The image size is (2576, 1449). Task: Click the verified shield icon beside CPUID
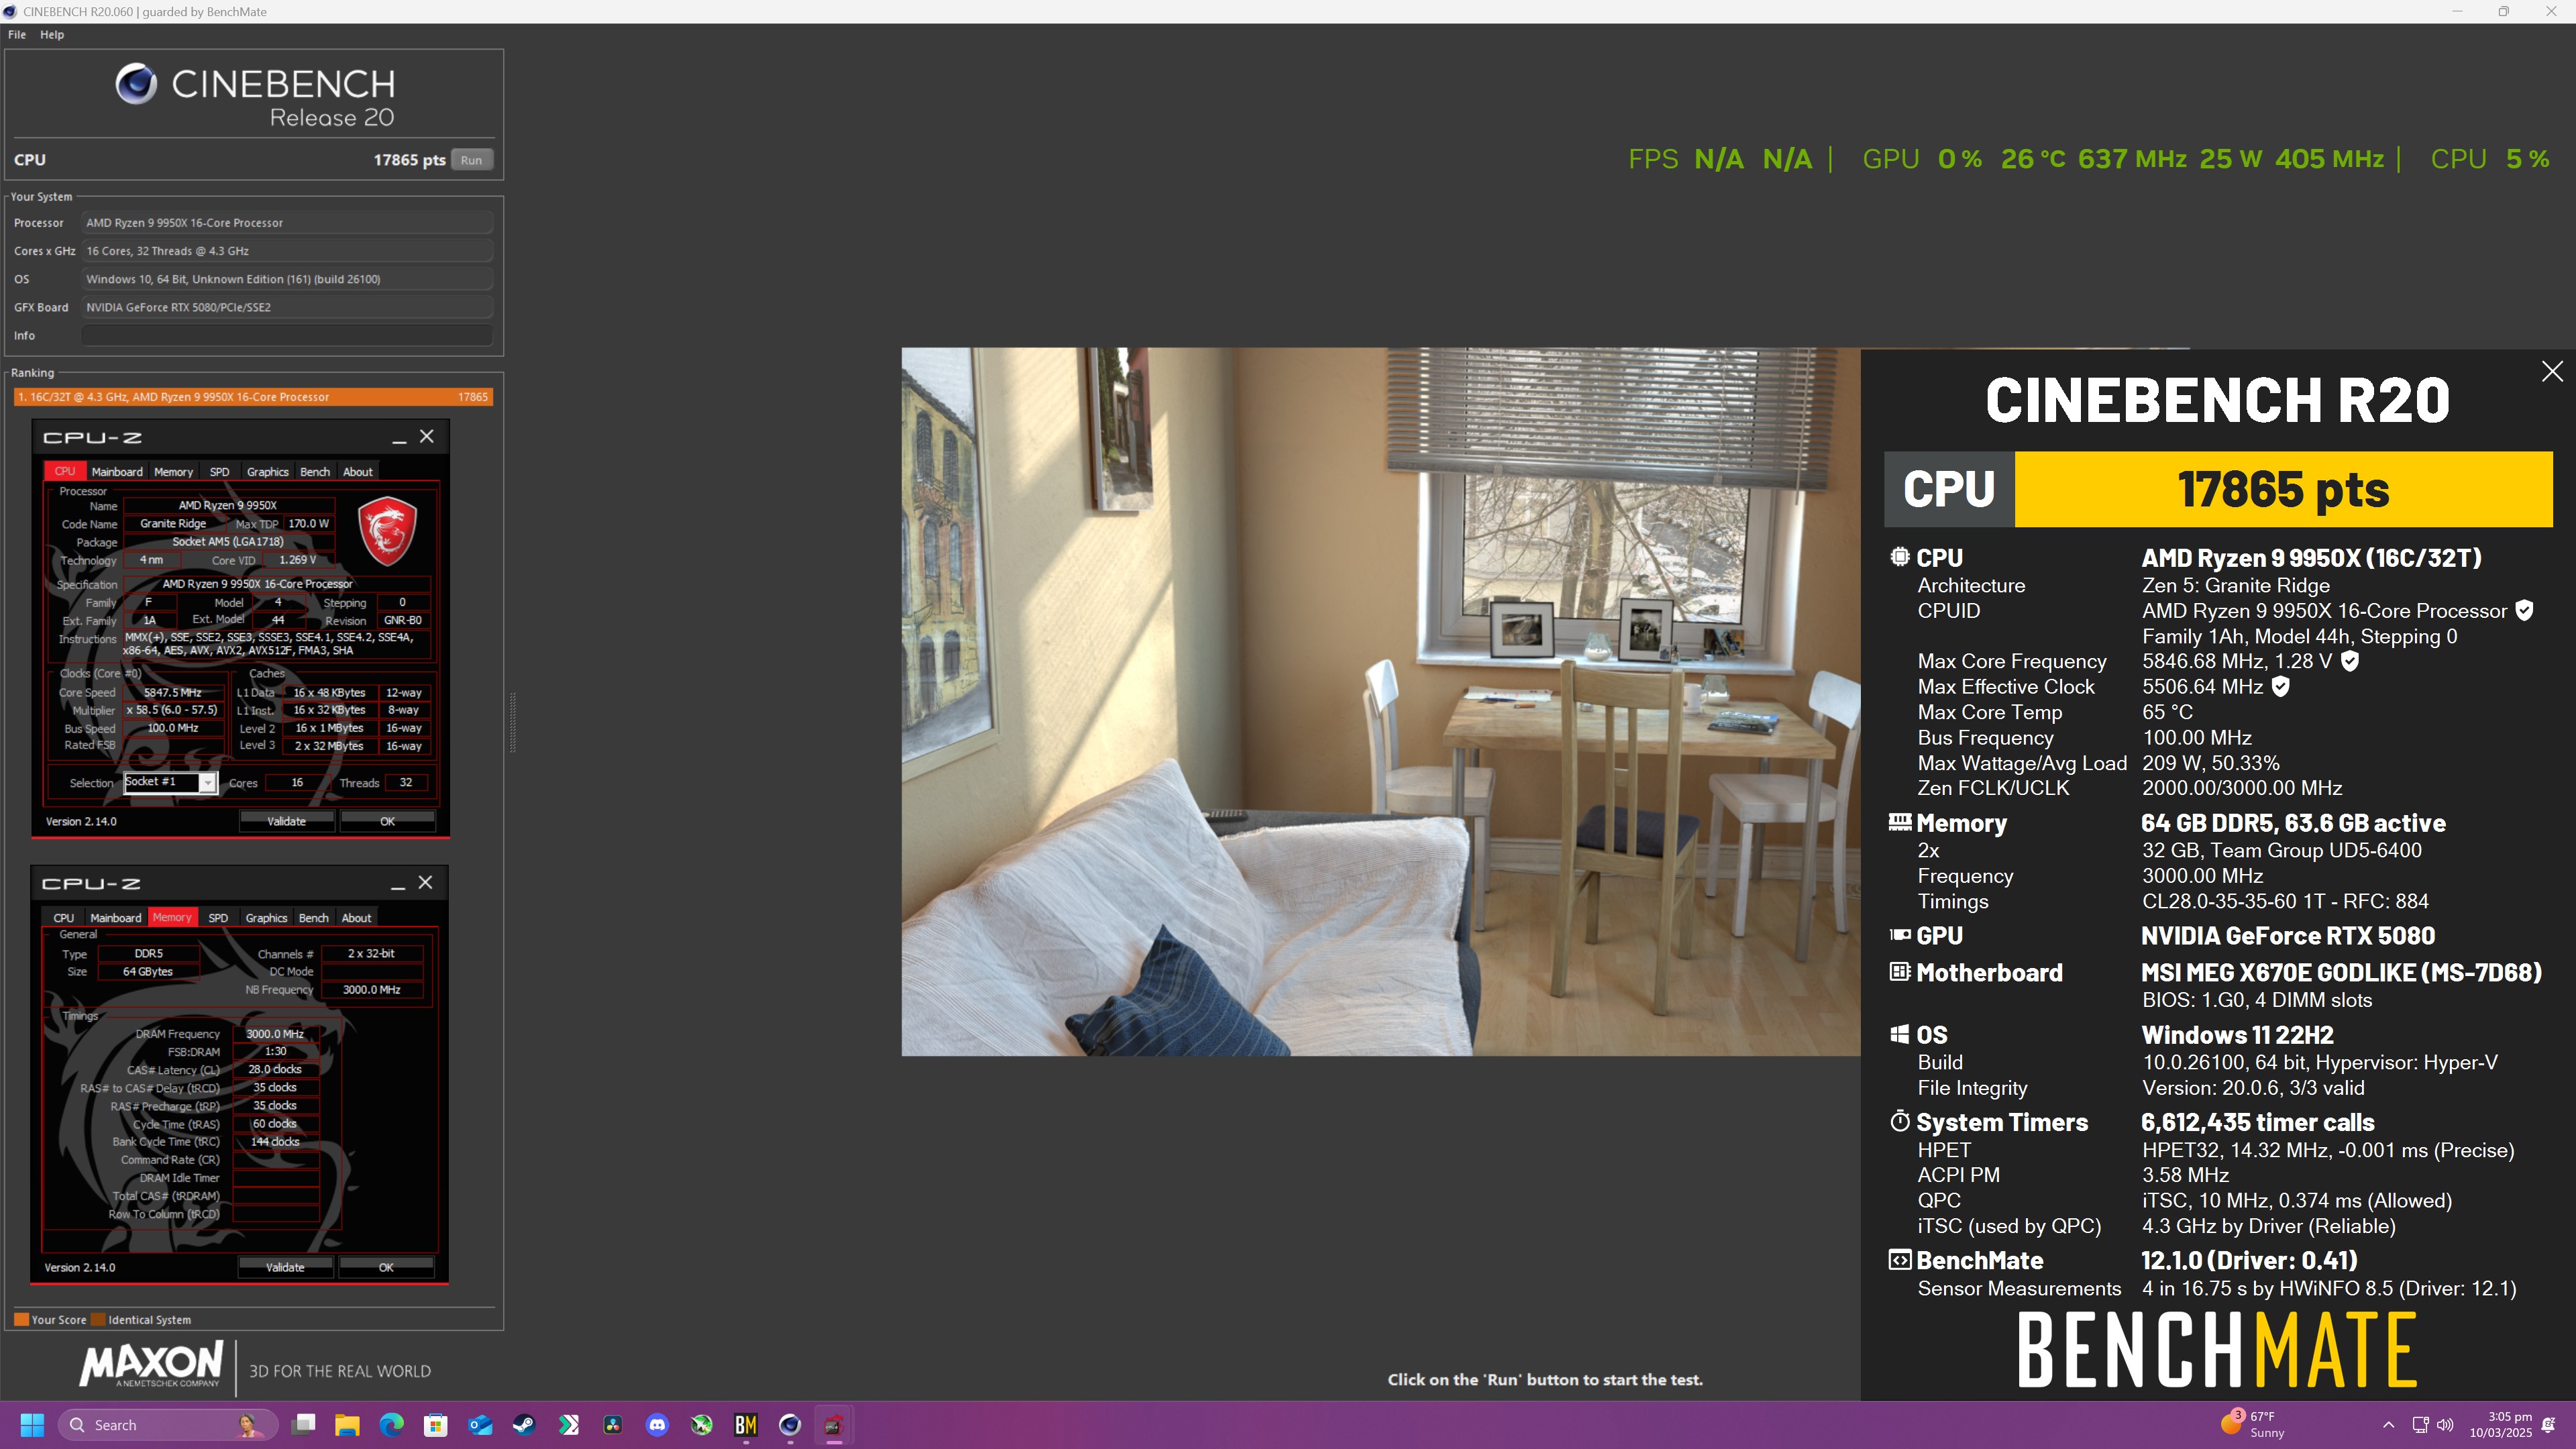pos(2524,610)
